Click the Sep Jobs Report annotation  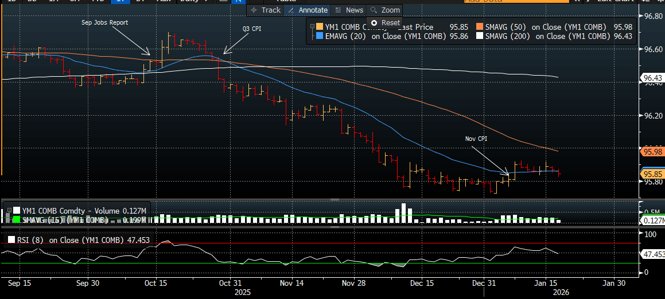[104, 22]
